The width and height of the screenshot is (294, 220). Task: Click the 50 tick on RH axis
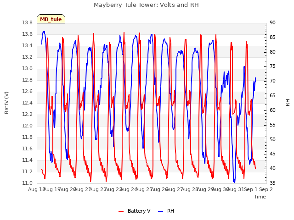point(272,139)
